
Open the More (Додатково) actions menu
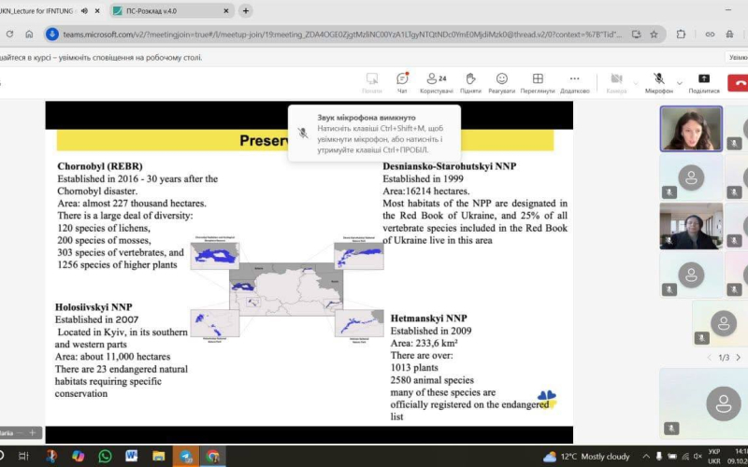tap(575, 82)
